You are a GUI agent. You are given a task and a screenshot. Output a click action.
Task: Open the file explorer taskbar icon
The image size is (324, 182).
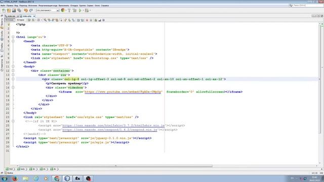click(25, 178)
